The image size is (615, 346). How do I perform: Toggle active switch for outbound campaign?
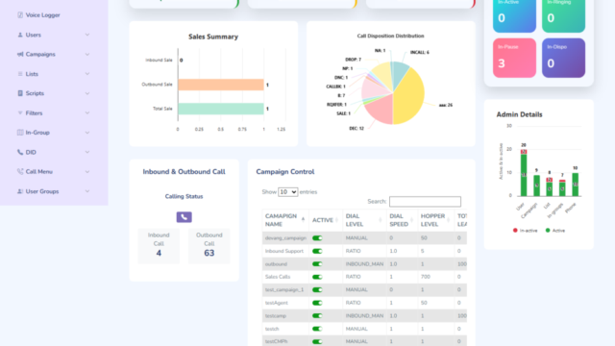317,264
